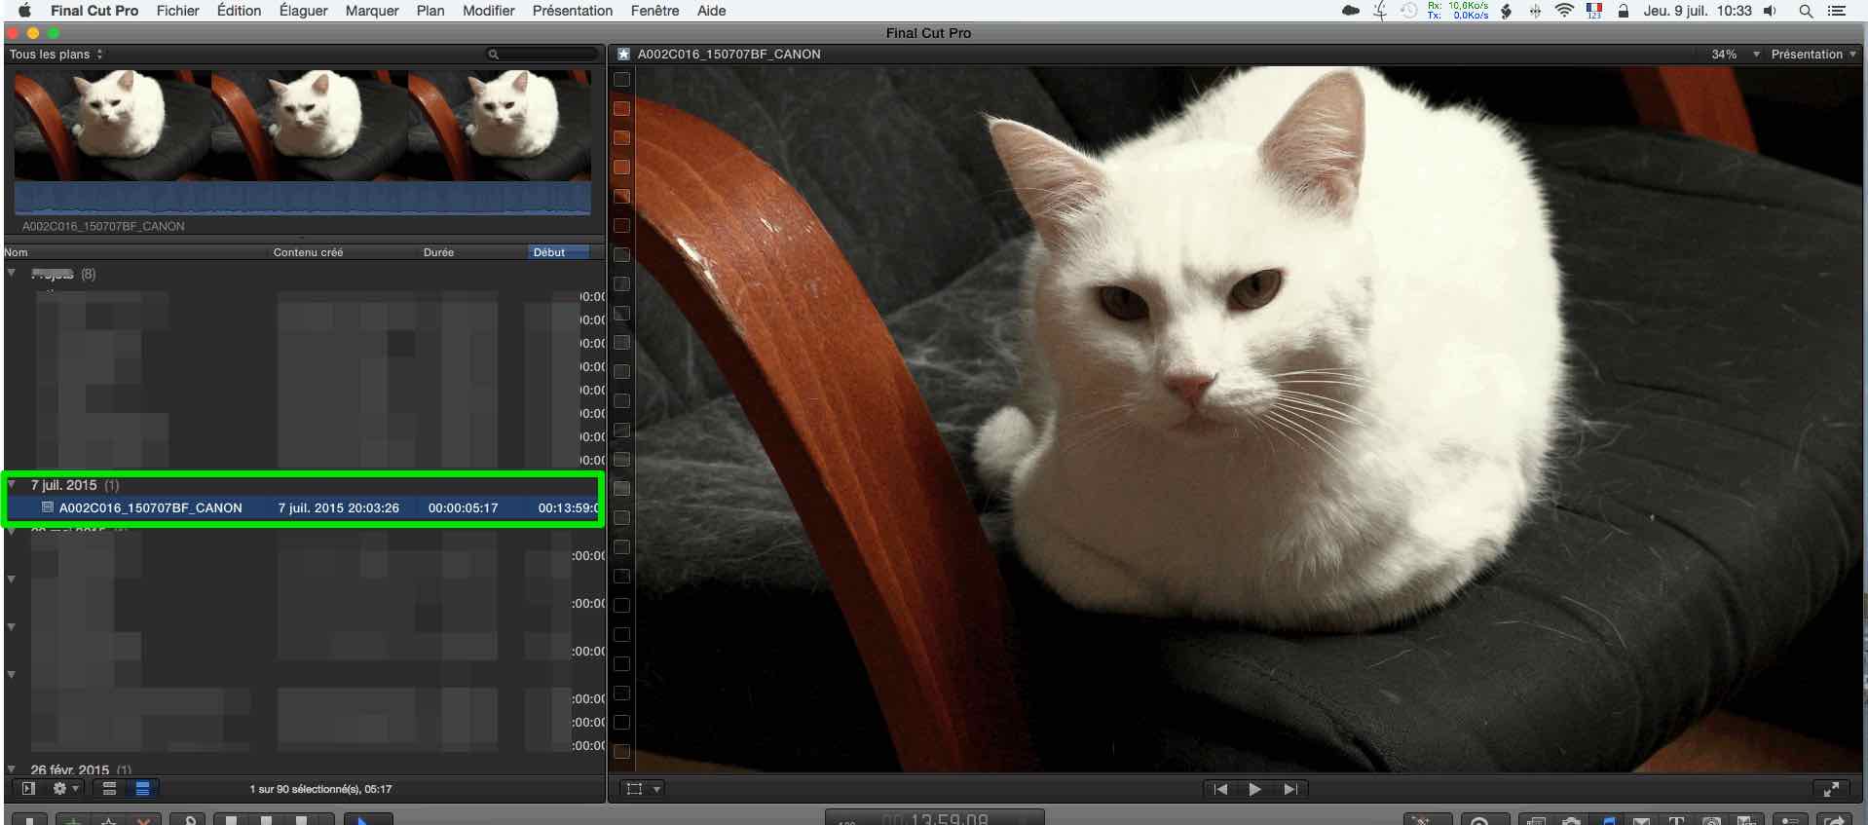Screen dimensions: 1868x825
Task: Enter fullscreen viewer playback
Action: 1831,789
